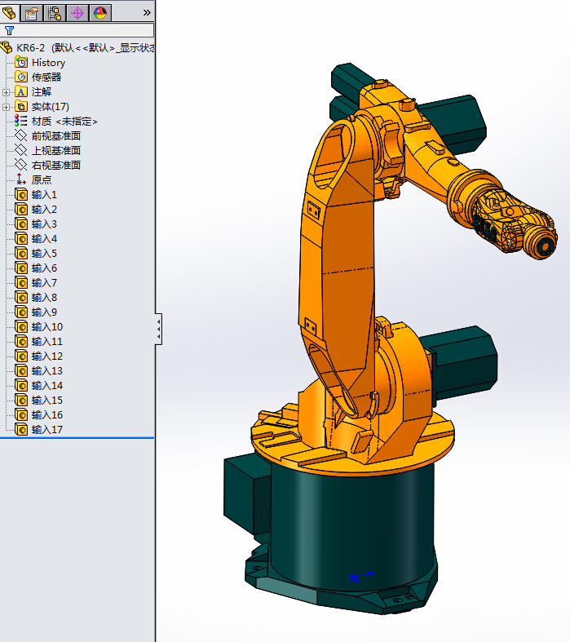Select the 输入13 feature label

point(47,371)
